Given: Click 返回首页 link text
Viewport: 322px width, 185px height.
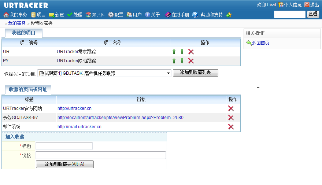Looking at the screenshot, I should click(x=260, y=43).
